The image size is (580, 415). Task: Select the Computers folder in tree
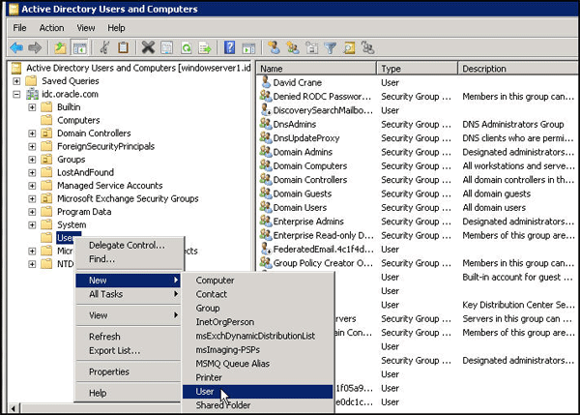pos(77,120)
